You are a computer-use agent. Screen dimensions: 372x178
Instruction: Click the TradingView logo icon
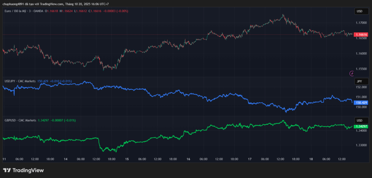point(7,170)
